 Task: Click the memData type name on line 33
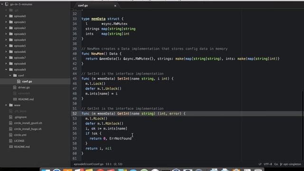[x=98, y=19]
